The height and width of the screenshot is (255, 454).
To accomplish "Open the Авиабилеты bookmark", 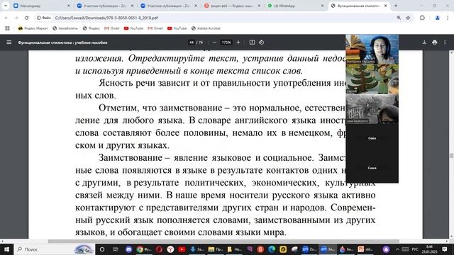I will [65, 28].
